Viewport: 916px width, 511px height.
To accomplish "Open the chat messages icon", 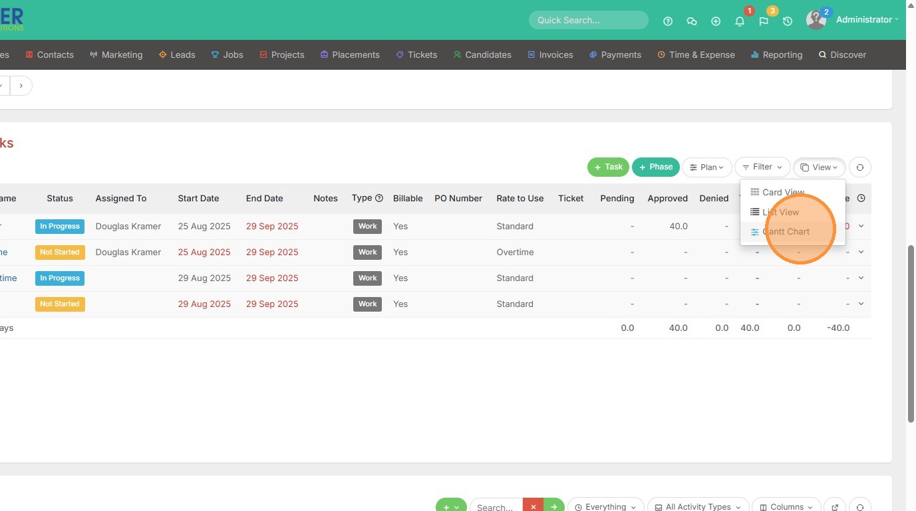I will pyautogui.click(x=692, y=21).
